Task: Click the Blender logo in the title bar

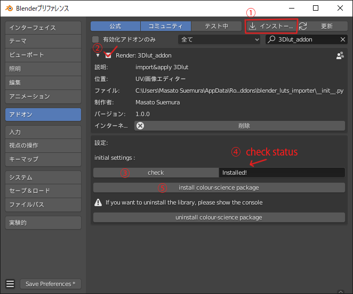Action: pos(9,9)
